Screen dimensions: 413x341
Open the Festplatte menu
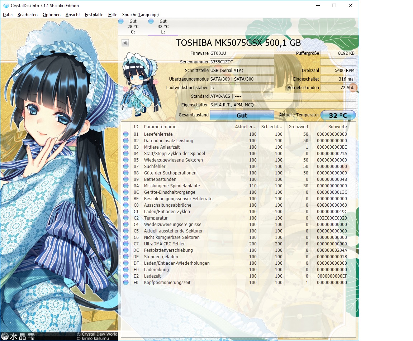(94, 15)
